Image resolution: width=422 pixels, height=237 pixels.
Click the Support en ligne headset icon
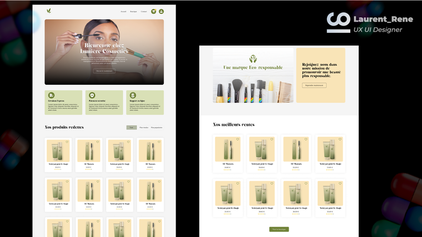point(133,95)
